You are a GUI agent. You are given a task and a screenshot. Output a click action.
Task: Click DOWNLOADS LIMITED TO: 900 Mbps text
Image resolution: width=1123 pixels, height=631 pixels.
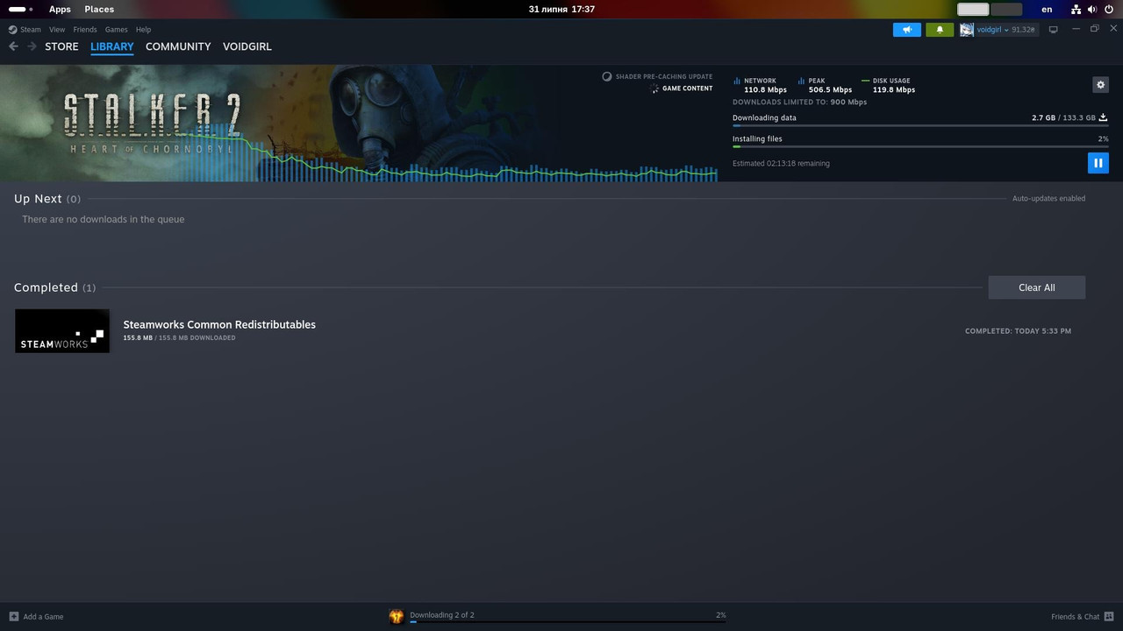tap(799, 102)
